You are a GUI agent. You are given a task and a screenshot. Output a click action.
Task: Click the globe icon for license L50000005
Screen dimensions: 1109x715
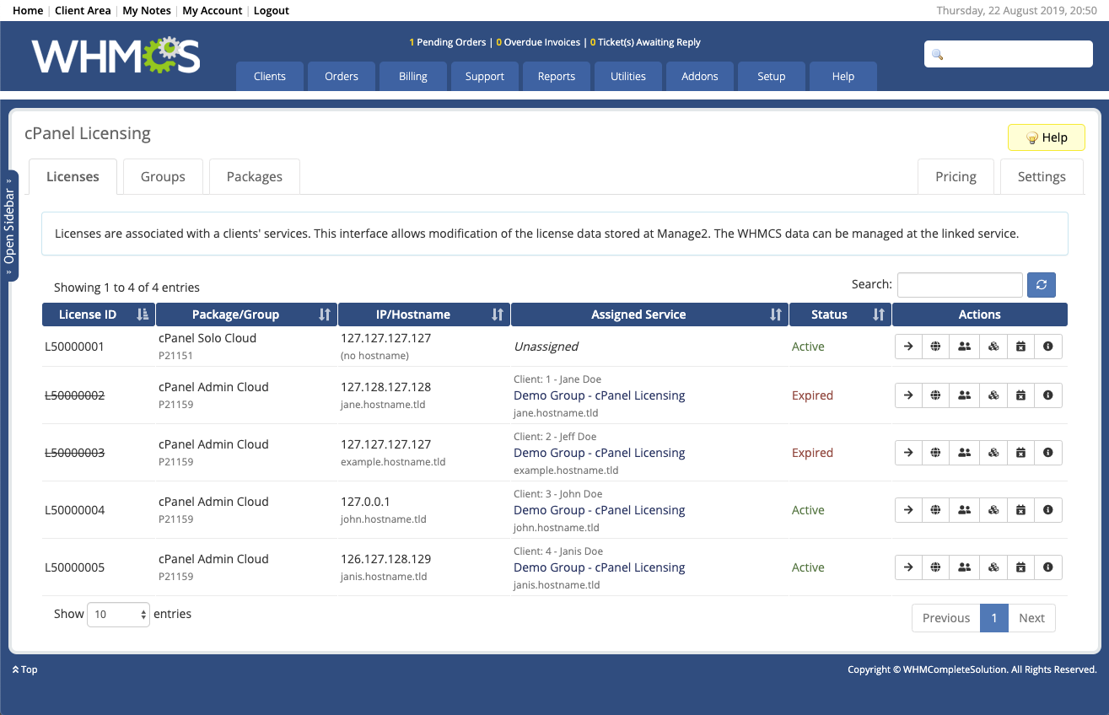click(935, 567)
